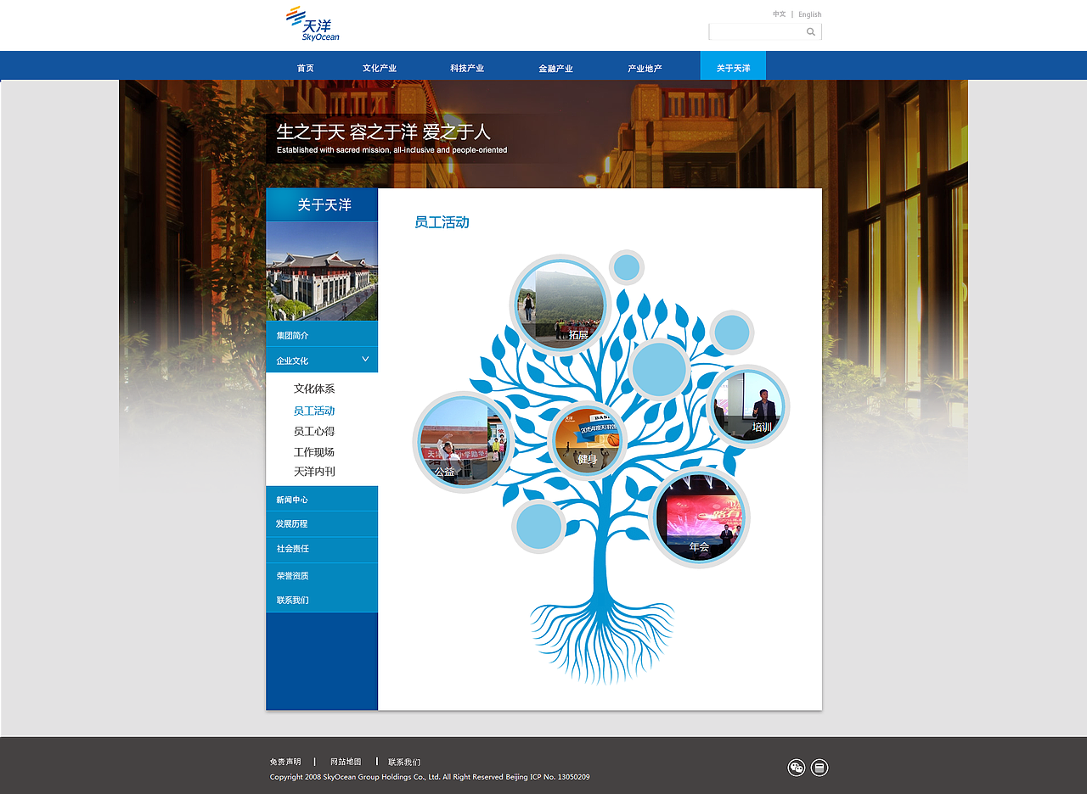
Task: Click the building photo in sidebar
Action: (x=322, y=271)
